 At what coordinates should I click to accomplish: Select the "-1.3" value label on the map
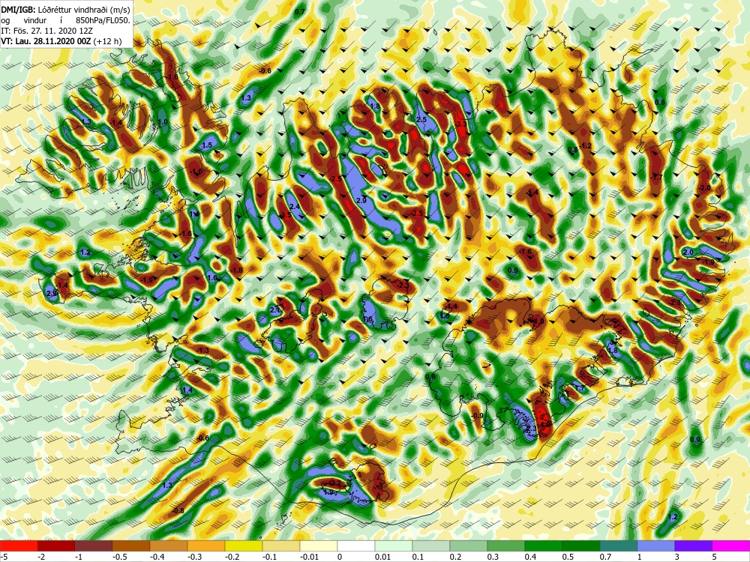(202, 351)
